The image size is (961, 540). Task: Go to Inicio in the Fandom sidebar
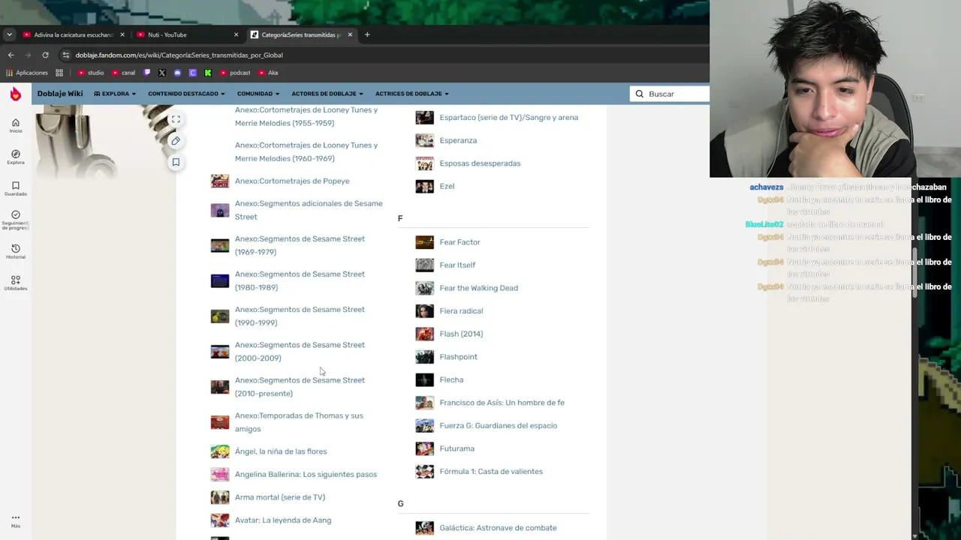click(x=16, y=125)
